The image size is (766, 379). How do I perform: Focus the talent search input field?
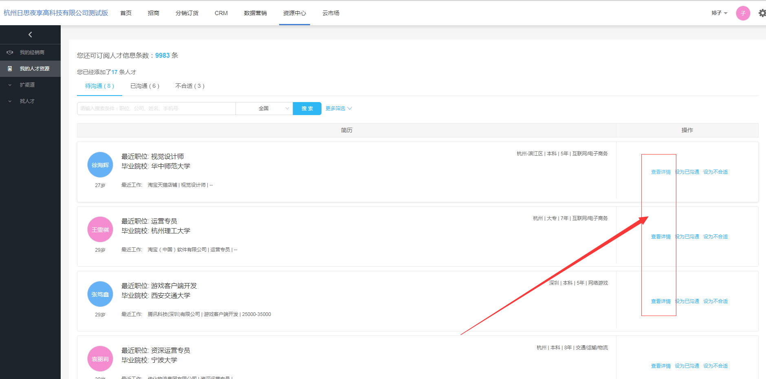tap(156, 109)
